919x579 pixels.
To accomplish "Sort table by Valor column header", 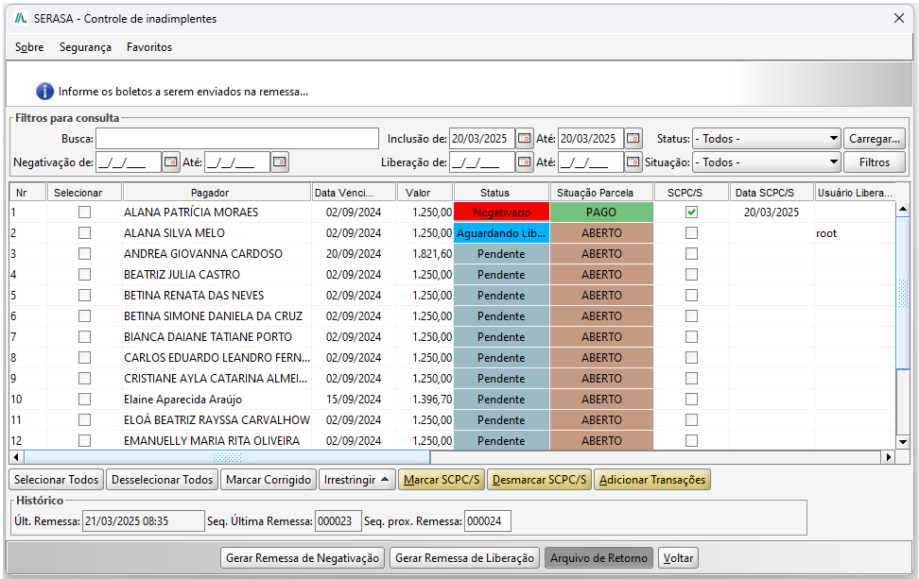I will click(x=425, y=193).
